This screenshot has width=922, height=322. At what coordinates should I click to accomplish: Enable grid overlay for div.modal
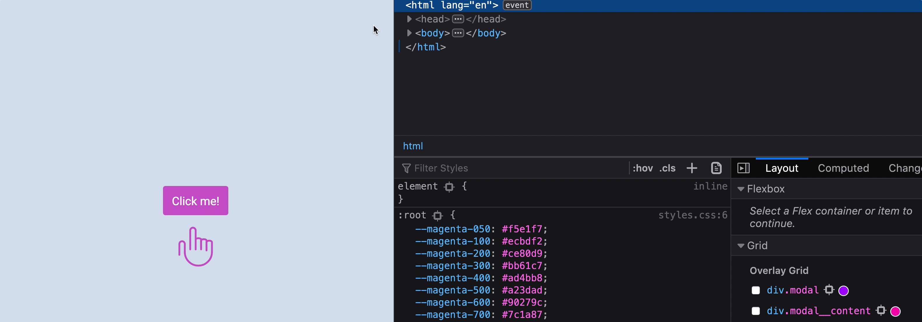tap(756, 290)
